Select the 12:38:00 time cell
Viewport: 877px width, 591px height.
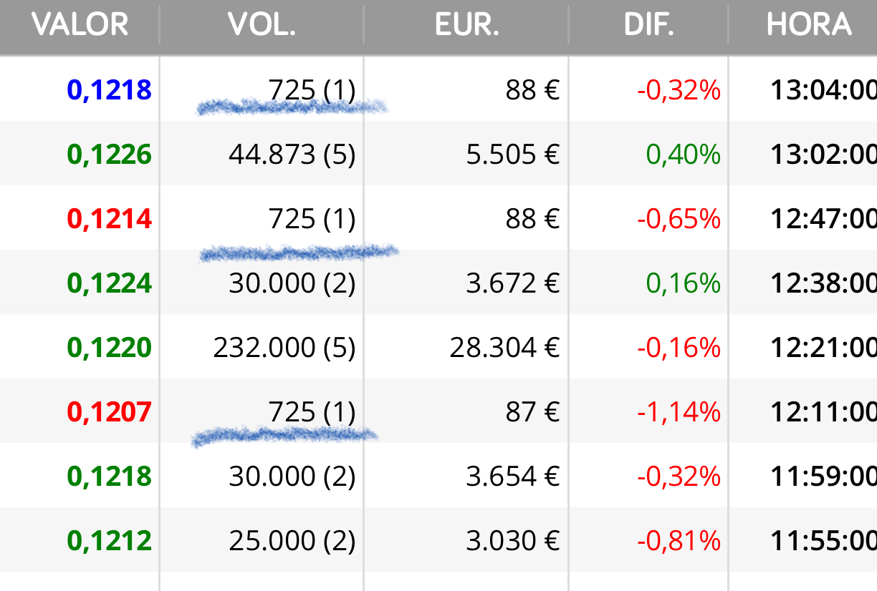coord(823,283)
